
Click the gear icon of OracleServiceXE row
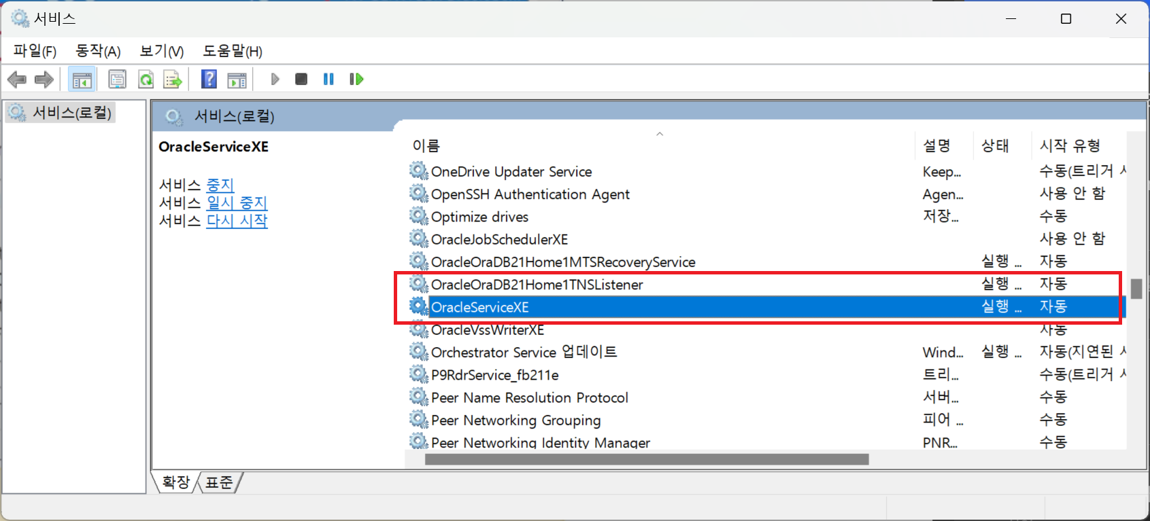[x=418, y=306]
